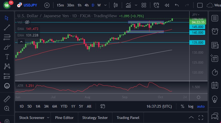
Task: Select the cursor arrow tool
Action: click(x=7, y=18)
